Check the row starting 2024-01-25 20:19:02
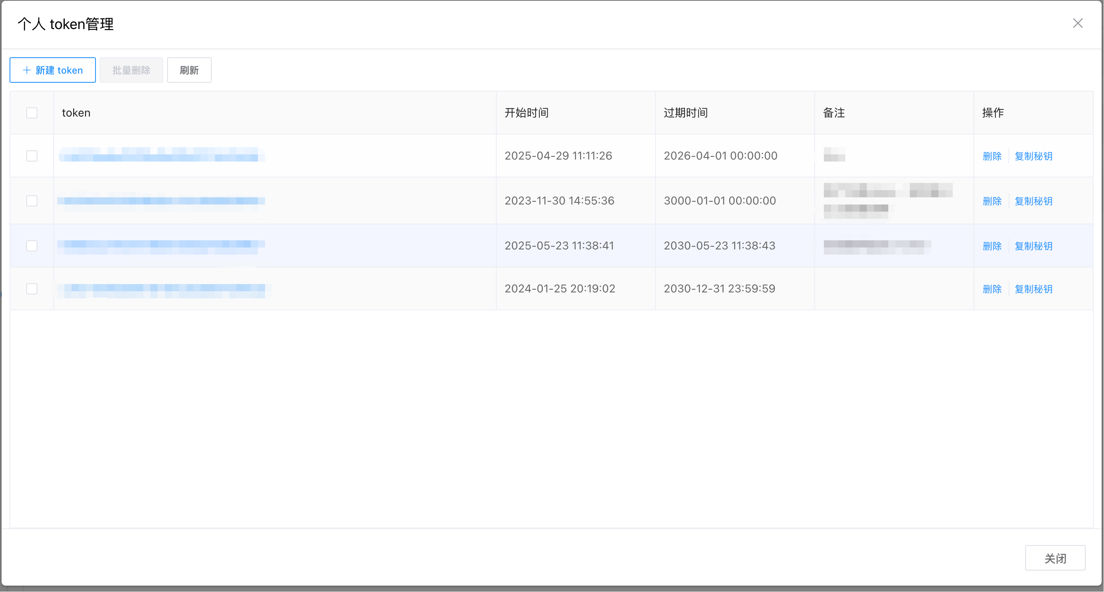 click(32, 289)
